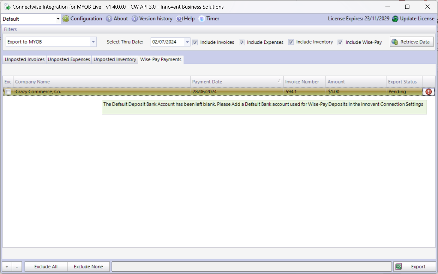Click invoice number 594.1 cell

click(305, 92)
